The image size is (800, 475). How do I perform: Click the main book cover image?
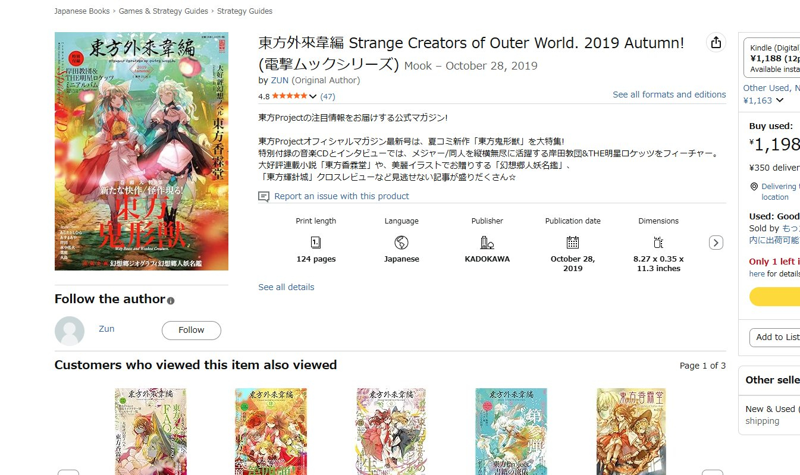coord(142,151)
